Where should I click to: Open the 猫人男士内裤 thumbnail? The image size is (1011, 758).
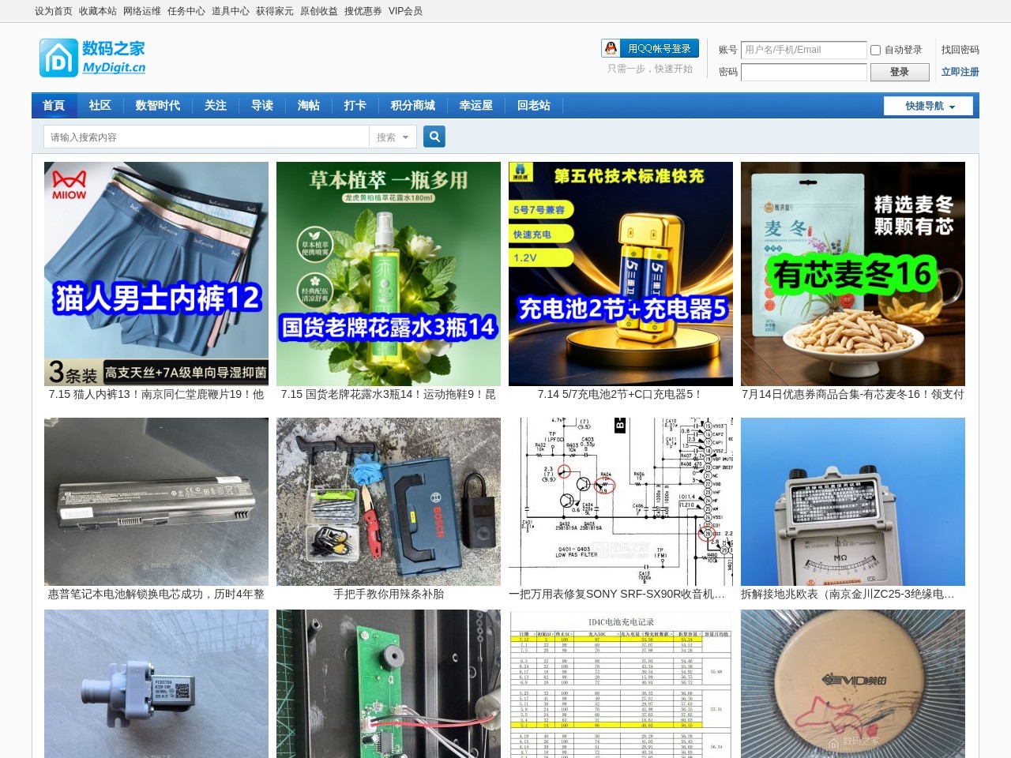click(x=156, y=274)
